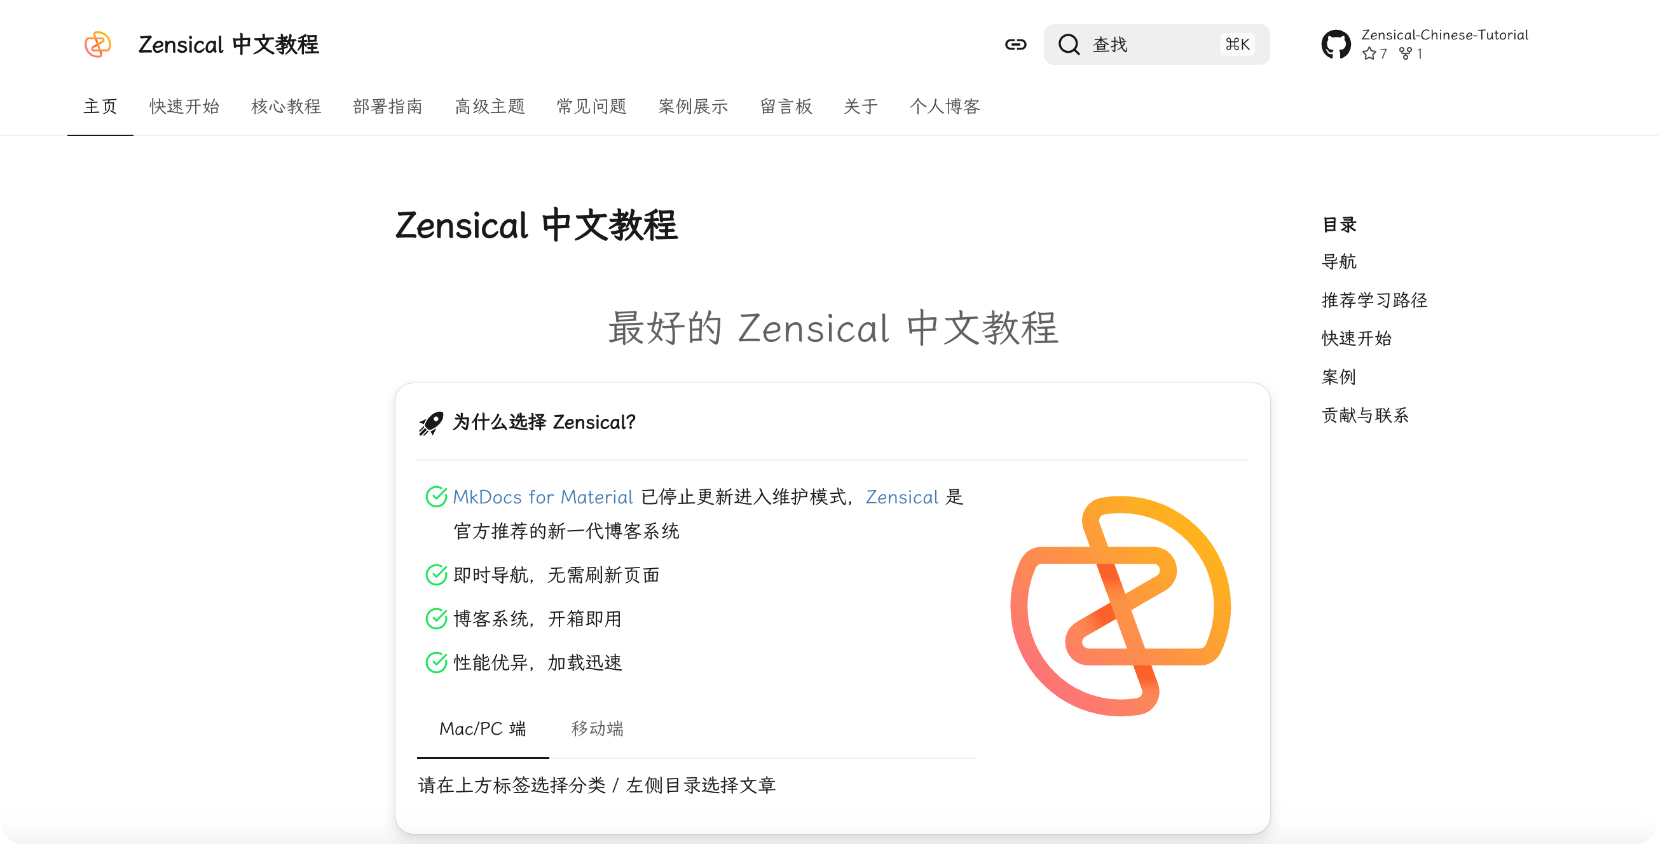Follow the MkDocs for Material link

(x=543, y=496)
